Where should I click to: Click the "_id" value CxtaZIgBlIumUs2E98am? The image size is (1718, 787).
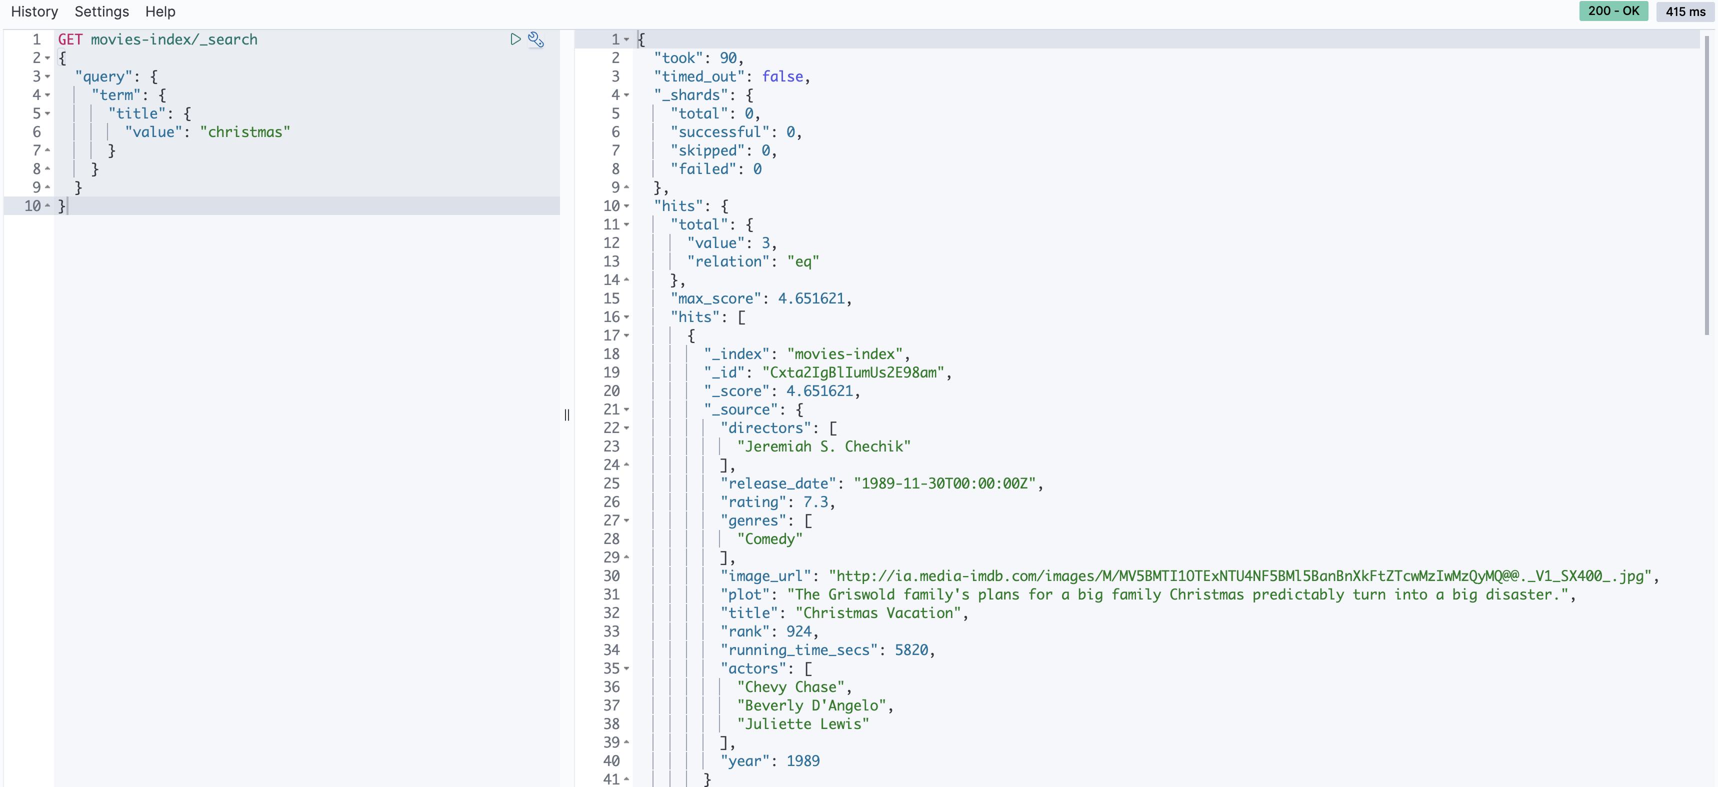(853, 373)
